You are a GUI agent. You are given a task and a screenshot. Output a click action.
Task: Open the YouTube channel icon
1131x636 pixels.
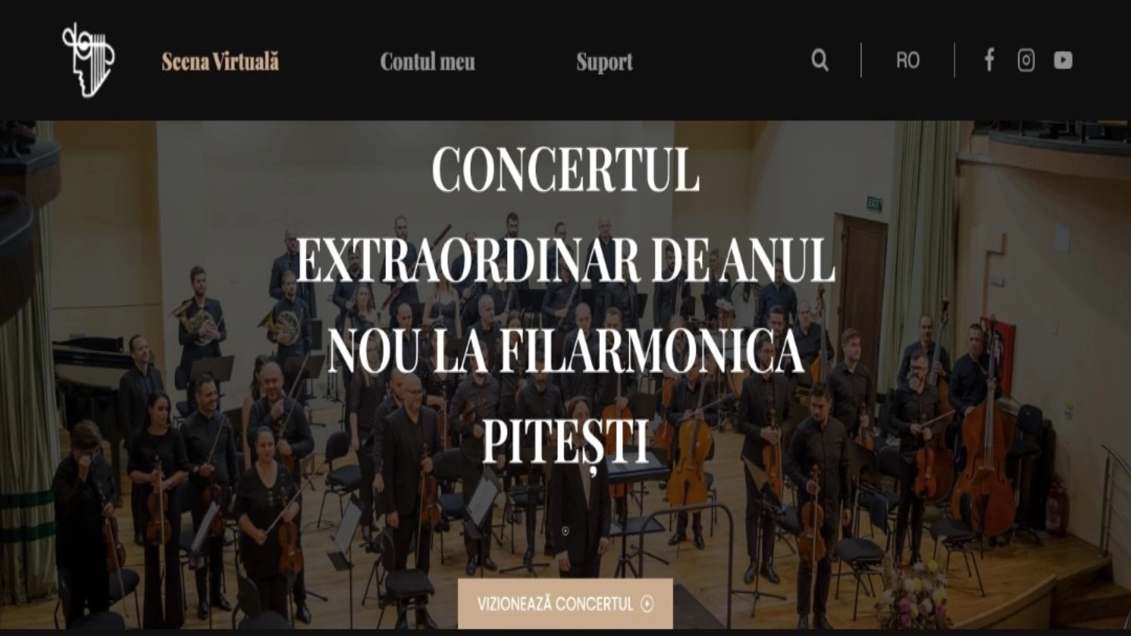coord(1063,60)
